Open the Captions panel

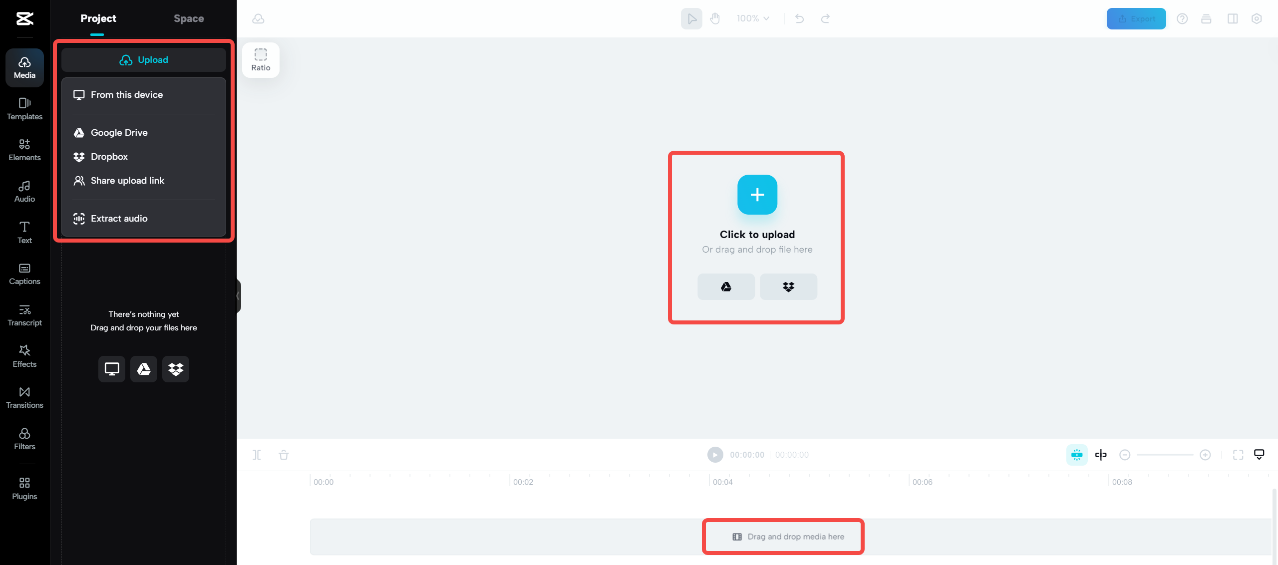24,273
